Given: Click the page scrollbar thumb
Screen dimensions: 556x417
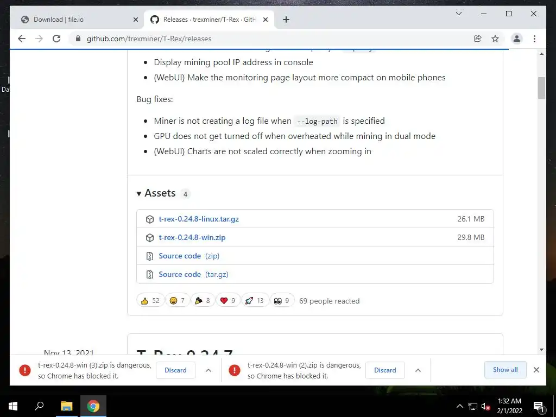Looking at the screenshot, I should click(x=541, y=88).
